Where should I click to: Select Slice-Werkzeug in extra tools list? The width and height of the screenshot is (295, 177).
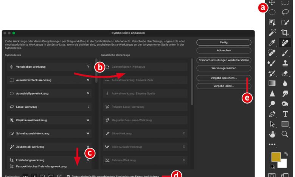point(145,134)
